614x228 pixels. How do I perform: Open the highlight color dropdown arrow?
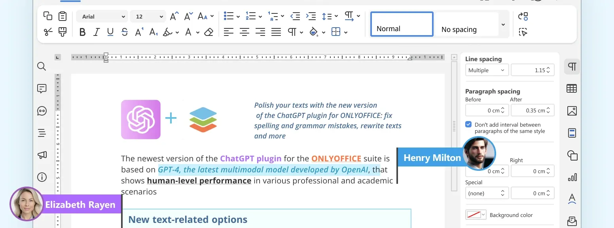tap(177, 32)
